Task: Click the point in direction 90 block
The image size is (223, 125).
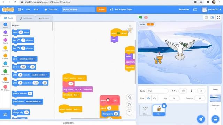Action: click(23, 93)
